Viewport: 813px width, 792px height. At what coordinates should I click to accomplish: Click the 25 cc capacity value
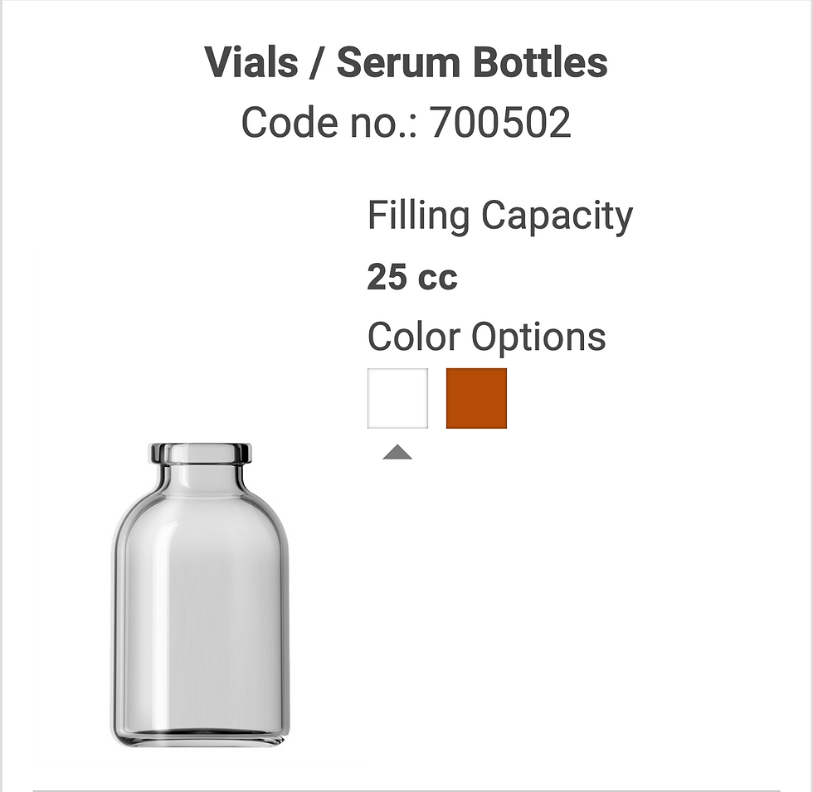411,276
